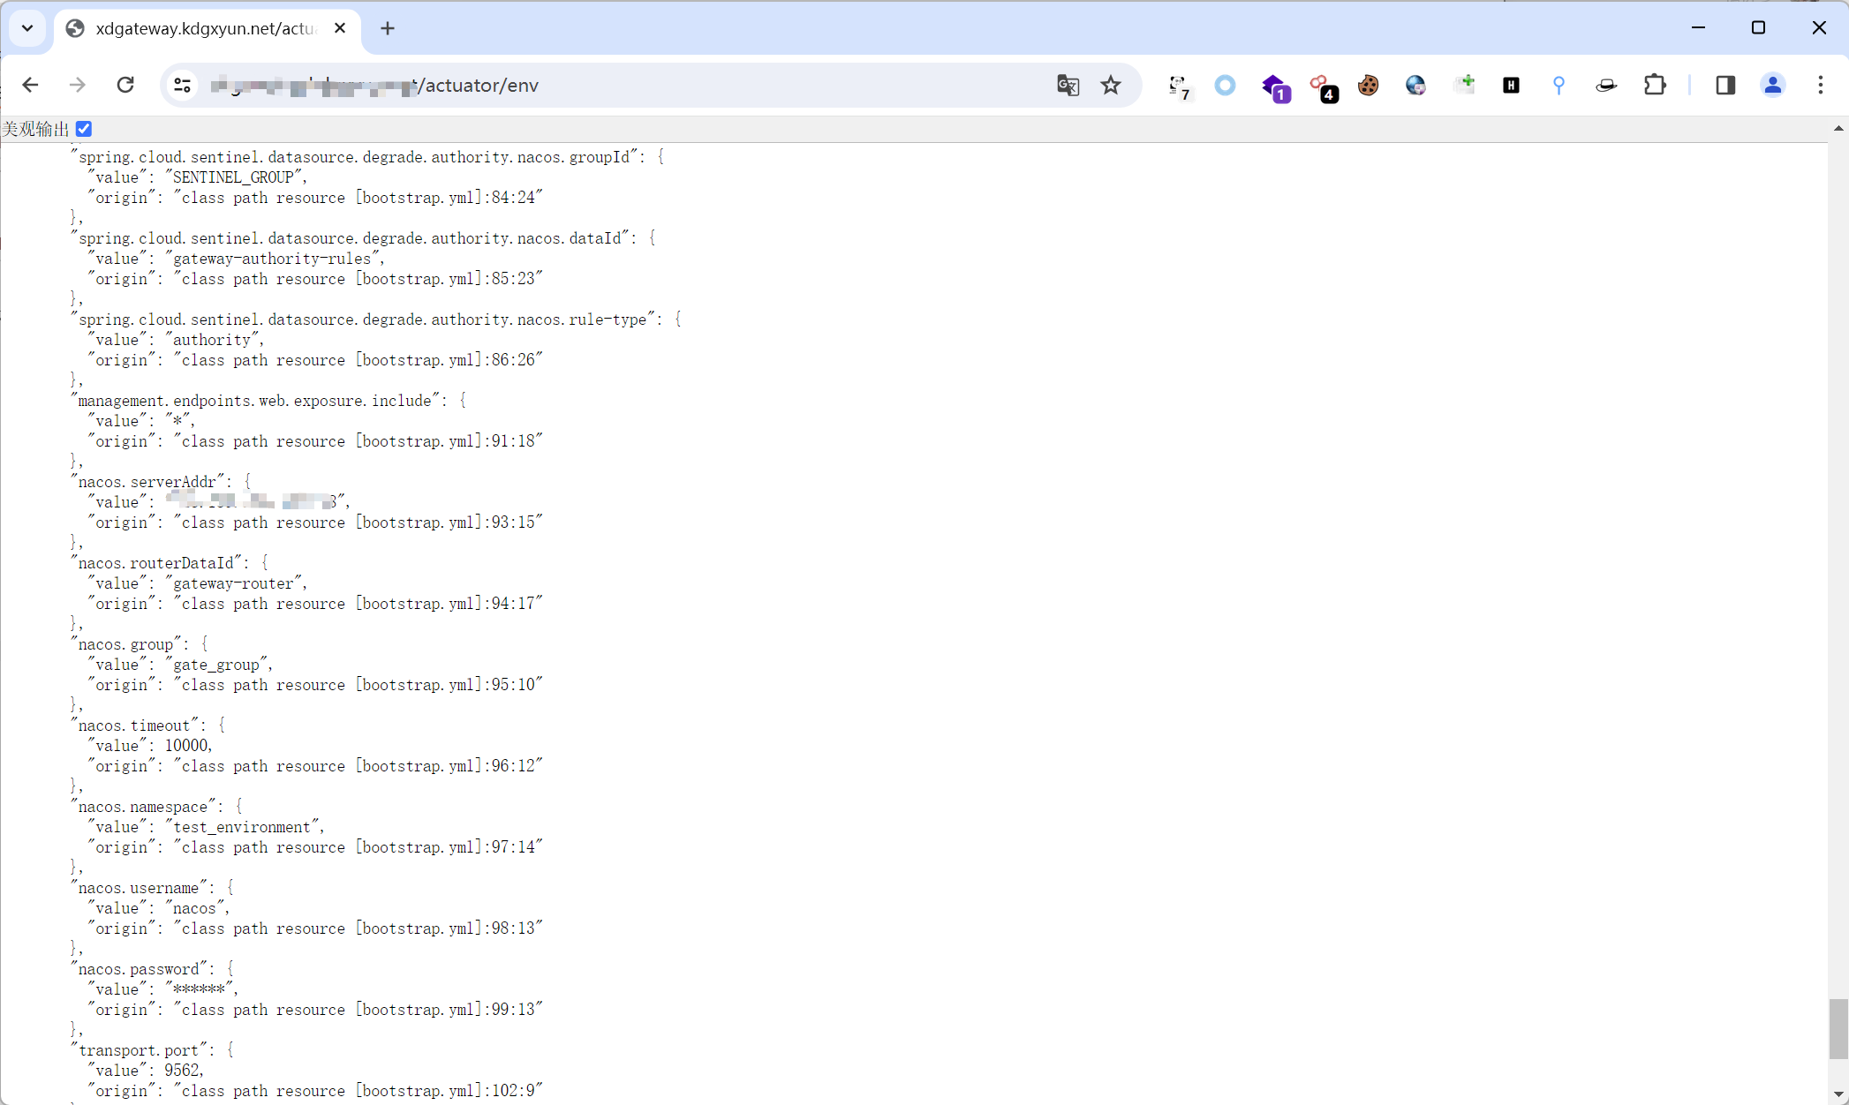The width and height of the screenshot is (1849, 1105).
Task: Open the cookie editor extension
Action: tap(1368, 85)
